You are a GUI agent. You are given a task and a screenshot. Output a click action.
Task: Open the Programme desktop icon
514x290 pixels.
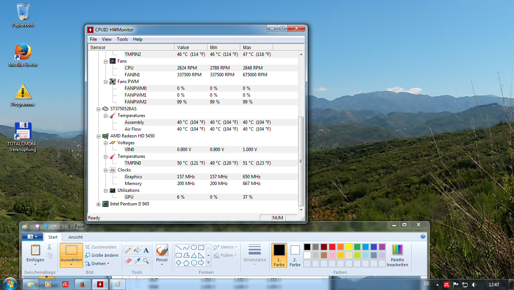(23, 96)
